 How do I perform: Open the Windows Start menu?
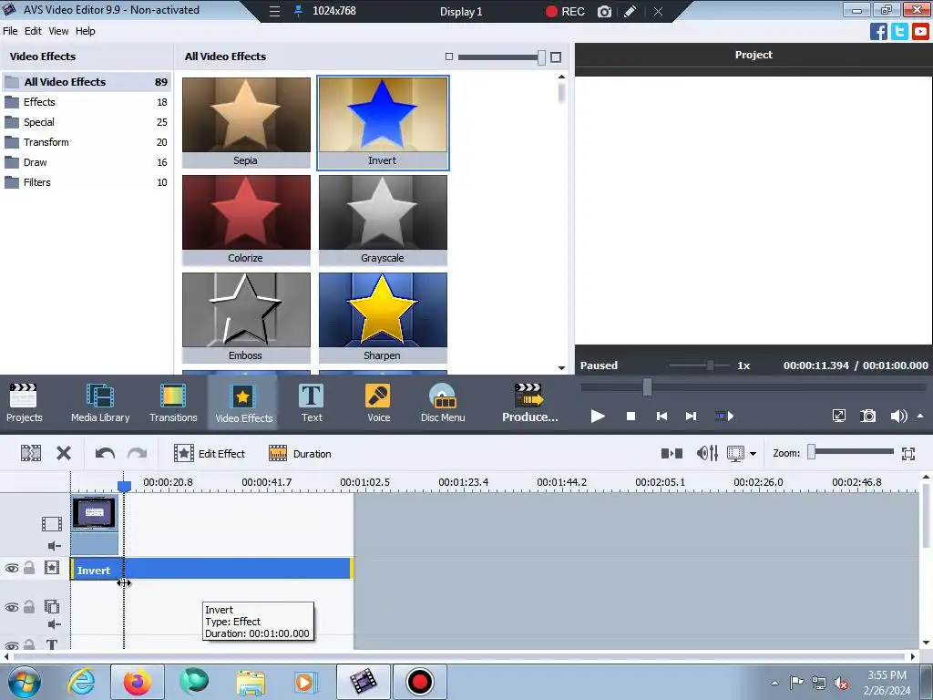tap(24, 682)
